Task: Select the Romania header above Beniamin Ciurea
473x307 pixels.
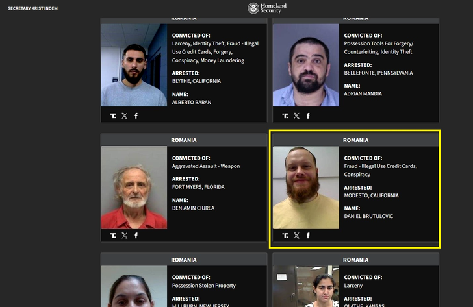Action: coord(184,140)
